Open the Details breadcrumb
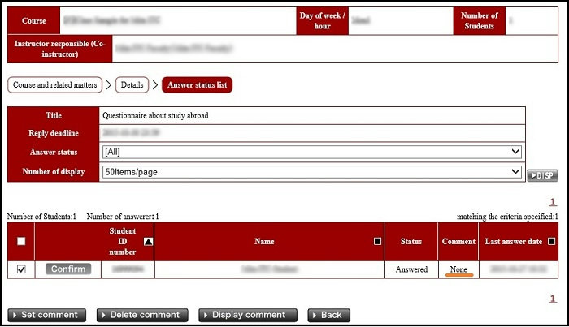569x327 pixels. [x=132, y=85]
